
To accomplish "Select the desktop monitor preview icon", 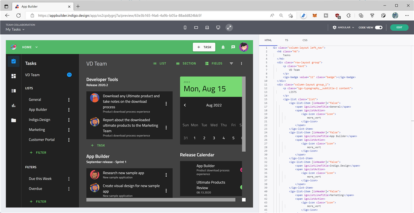I will click(218, 28).
